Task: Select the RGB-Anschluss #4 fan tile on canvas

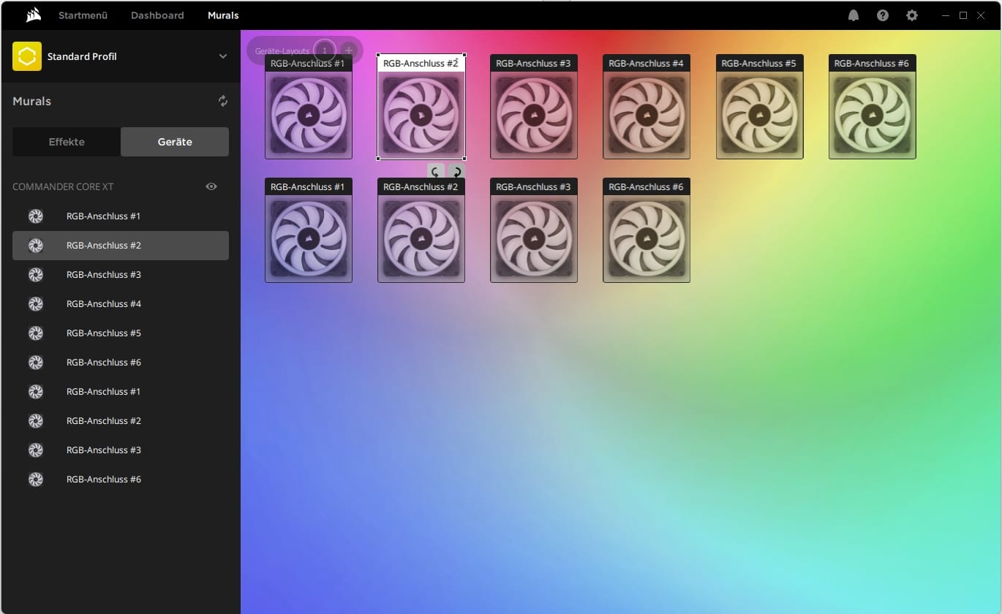Action: point(647,115)
